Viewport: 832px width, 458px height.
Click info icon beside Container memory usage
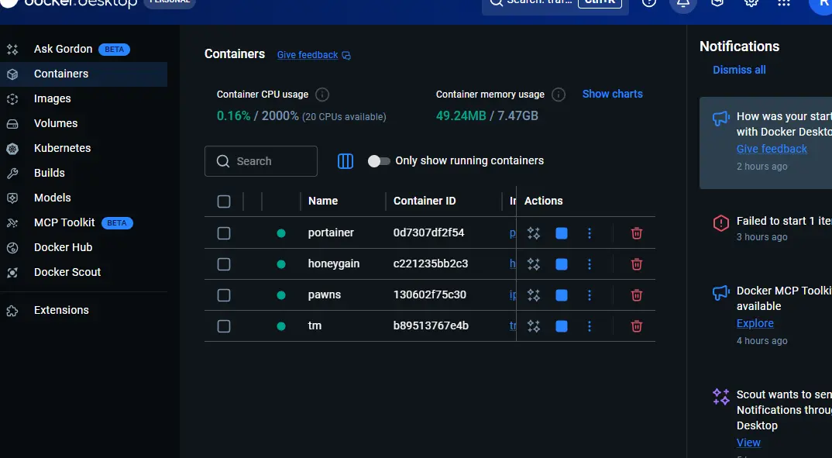tap(559, 95)
